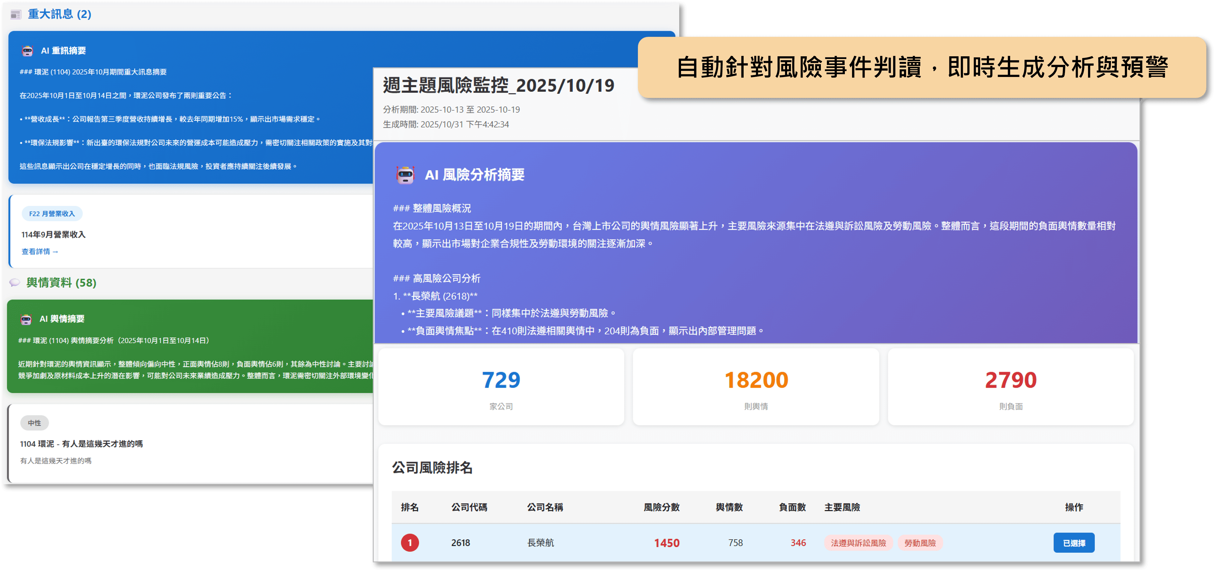
Task: Open the 114年9月營業收入 announcement title
Action: 53,235
